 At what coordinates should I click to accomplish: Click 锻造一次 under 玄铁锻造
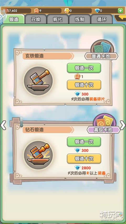coord(84,68)
